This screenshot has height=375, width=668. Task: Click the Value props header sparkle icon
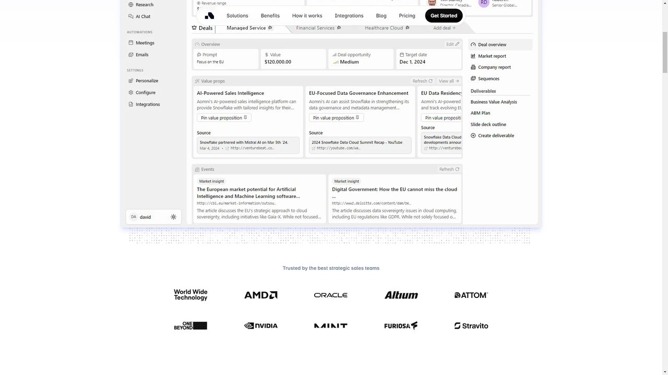click(197, 81)
